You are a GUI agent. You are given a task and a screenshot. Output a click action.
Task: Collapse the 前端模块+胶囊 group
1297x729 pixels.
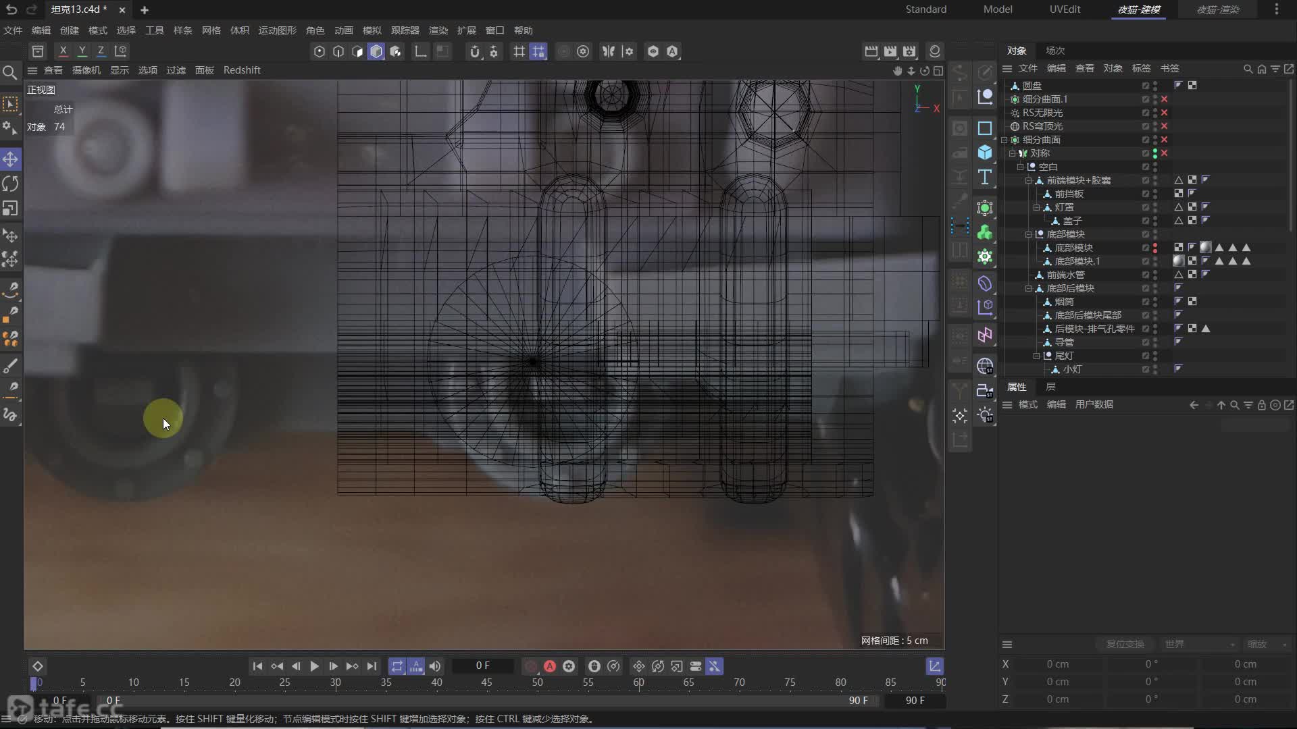pyautogui.click(x=1028, y=180)
